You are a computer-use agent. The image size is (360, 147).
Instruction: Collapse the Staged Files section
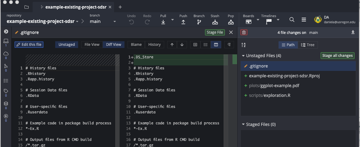pos(243,124)
